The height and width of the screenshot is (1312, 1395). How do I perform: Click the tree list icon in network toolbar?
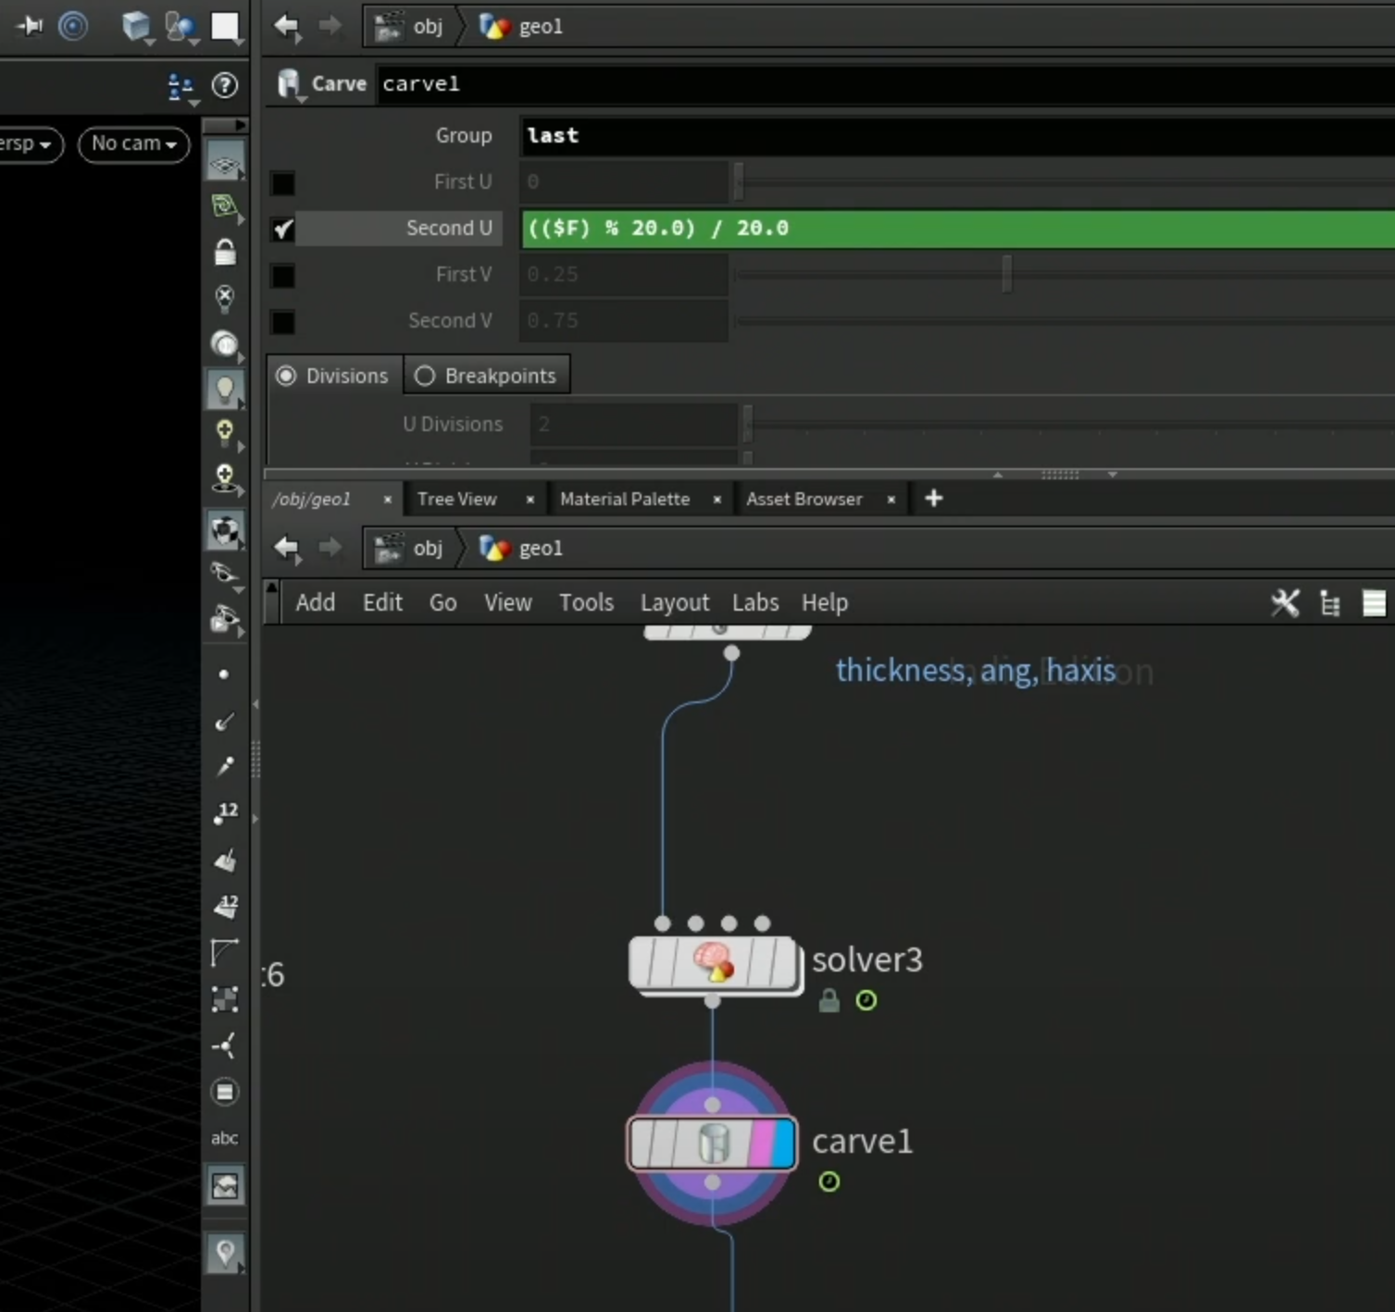tap(1330, 603)
